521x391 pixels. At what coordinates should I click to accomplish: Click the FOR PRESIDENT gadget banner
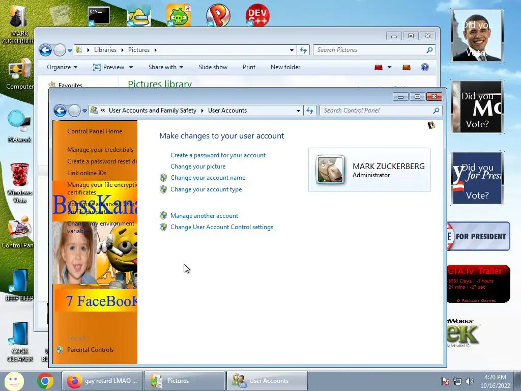[478, 236]
